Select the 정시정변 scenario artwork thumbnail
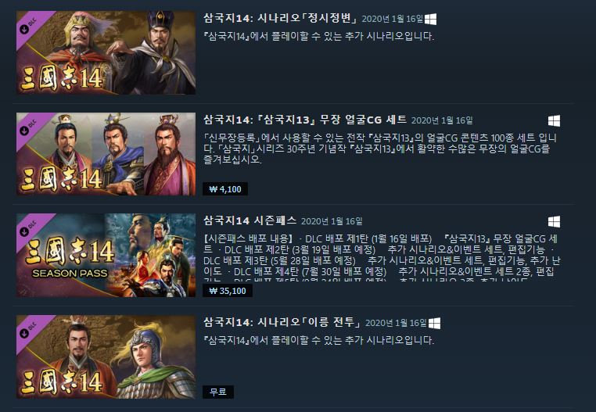This screenshot has width=596, height=412. (x=106, y=52)
